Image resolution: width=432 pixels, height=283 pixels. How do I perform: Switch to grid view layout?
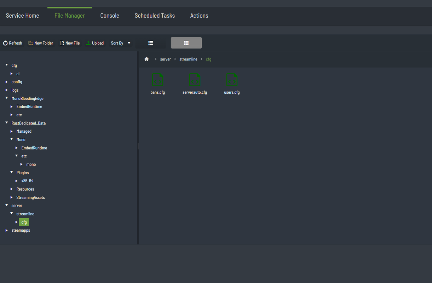[x=186, y=43]
